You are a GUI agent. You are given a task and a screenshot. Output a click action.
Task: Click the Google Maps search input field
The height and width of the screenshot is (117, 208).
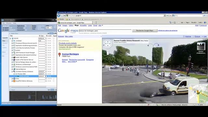click(105, 31)
